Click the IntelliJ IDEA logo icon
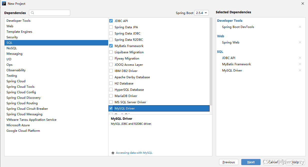This screenshot has height=167, width=308. click(x=4, y=3)
